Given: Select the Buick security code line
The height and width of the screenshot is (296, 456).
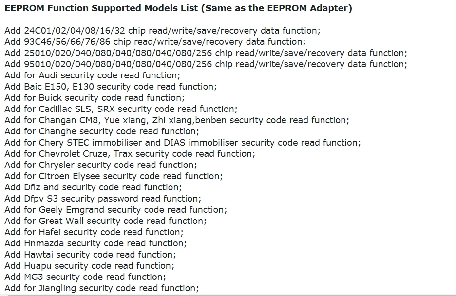Looking at the screenshot, I should click(x=95, y=98).
